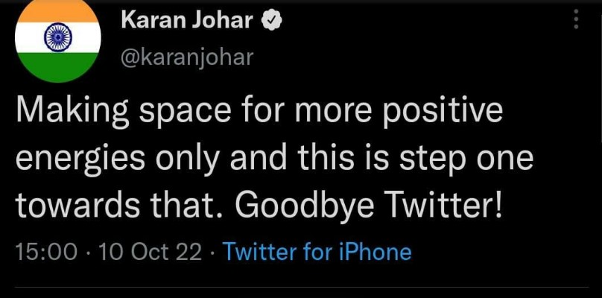Open the Twitter for iPhone source link
Image resolution: width=602 pixels, height=298 pixels.
point(317,252)
